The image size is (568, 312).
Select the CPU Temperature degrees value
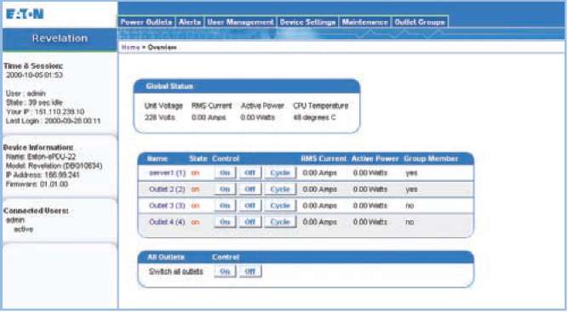click(314, 117)
